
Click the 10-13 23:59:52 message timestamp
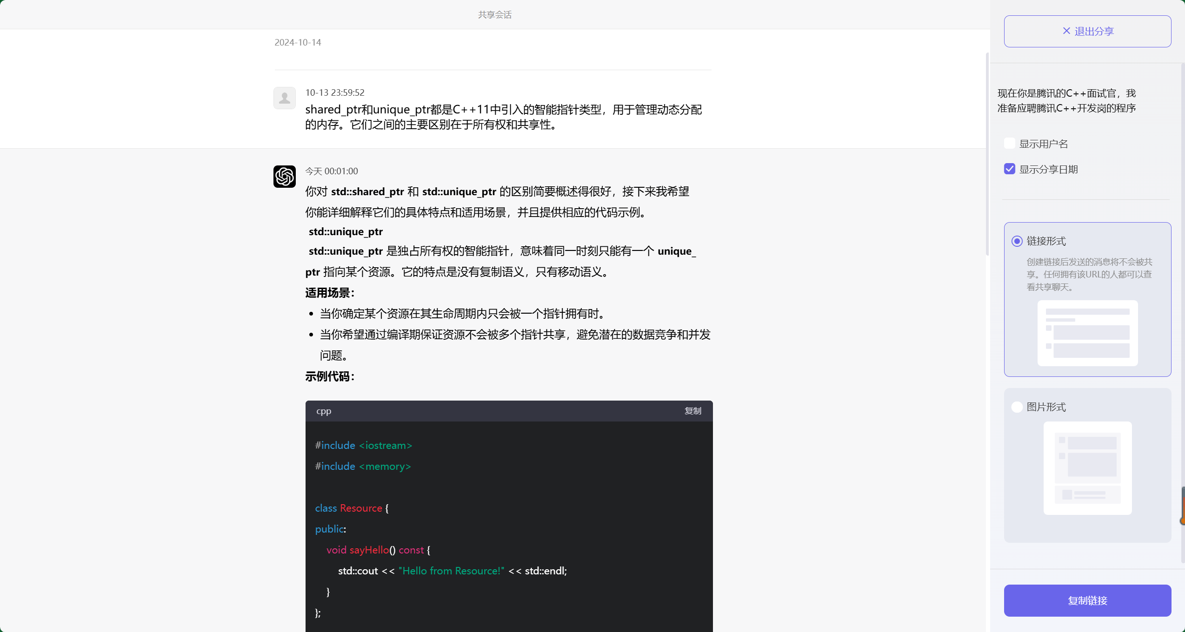pyautogui.click(x=334, y=92)
